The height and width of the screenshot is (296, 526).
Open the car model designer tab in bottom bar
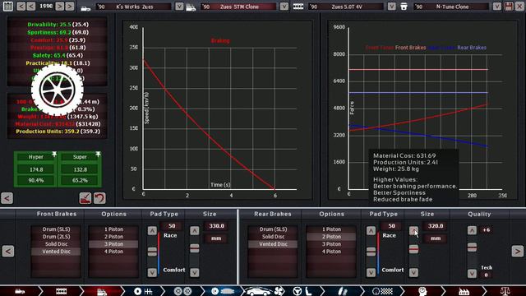point(20,291)
